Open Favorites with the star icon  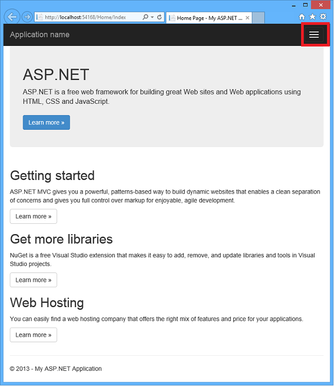(312, 17)
